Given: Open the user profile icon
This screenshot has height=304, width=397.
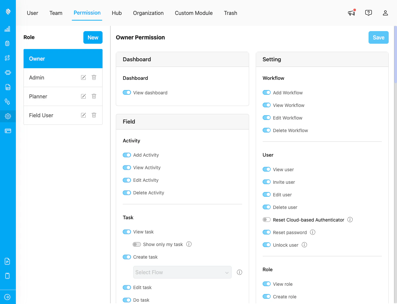Looking at the screenshot, I should tap(385, 13).
